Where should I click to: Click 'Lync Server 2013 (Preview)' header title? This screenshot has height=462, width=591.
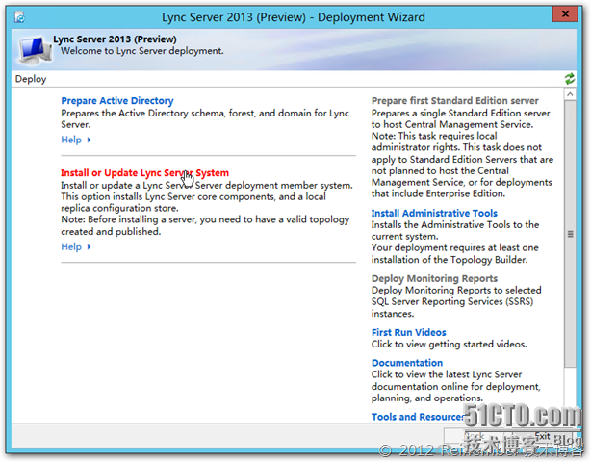pos(115,39)
